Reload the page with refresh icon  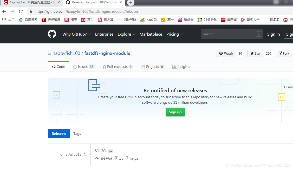coord(21,12)
